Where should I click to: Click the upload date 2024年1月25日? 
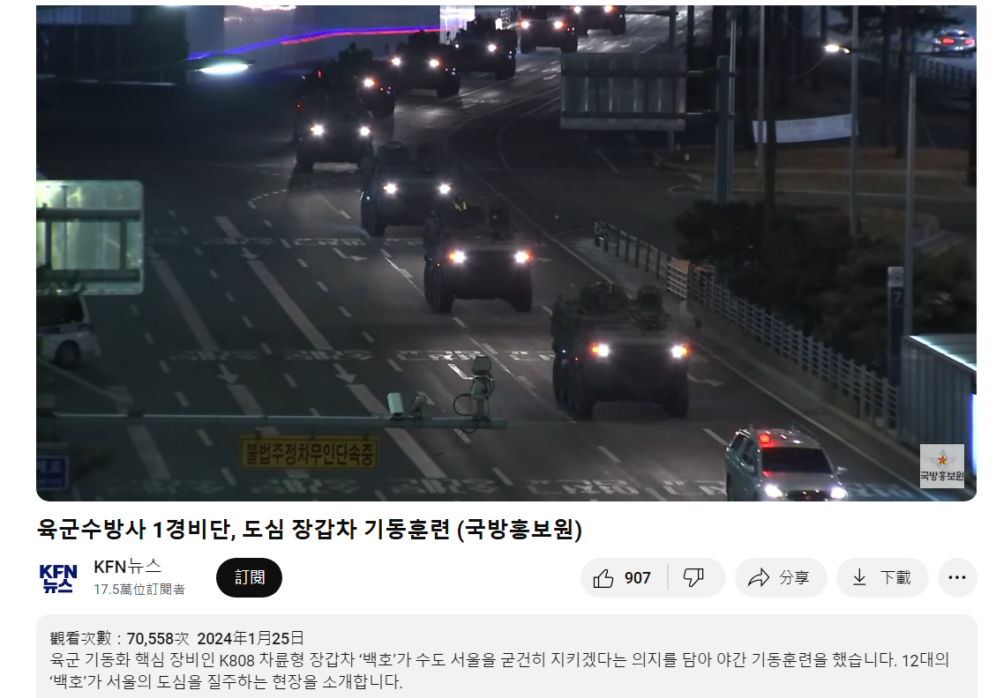click(251, 638)
